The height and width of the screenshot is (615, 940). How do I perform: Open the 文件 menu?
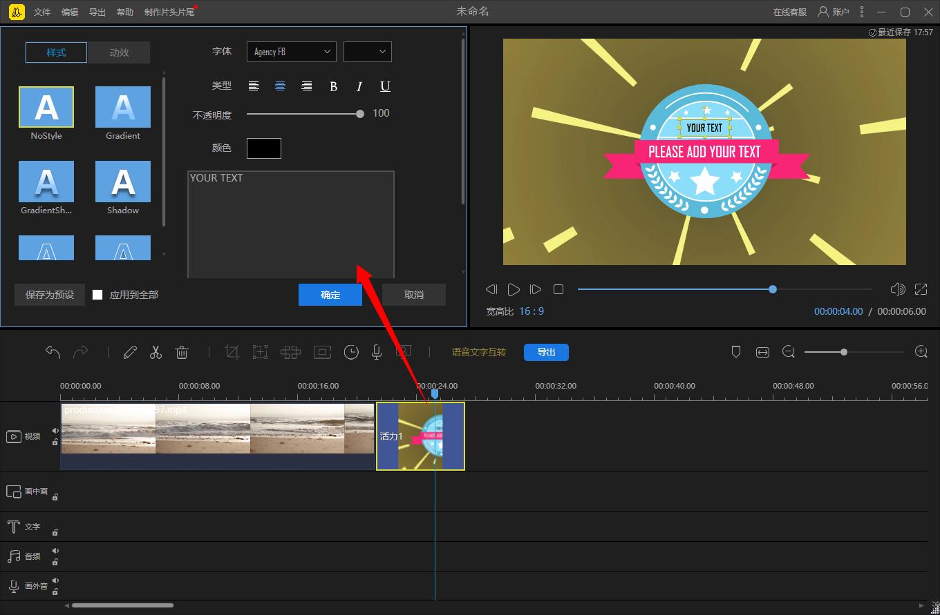tap(42, 12)
